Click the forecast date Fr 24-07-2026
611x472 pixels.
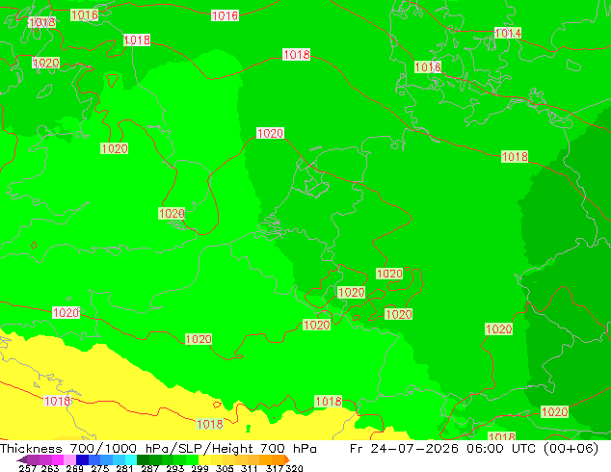pyautogui.click(x=404, y=448)
